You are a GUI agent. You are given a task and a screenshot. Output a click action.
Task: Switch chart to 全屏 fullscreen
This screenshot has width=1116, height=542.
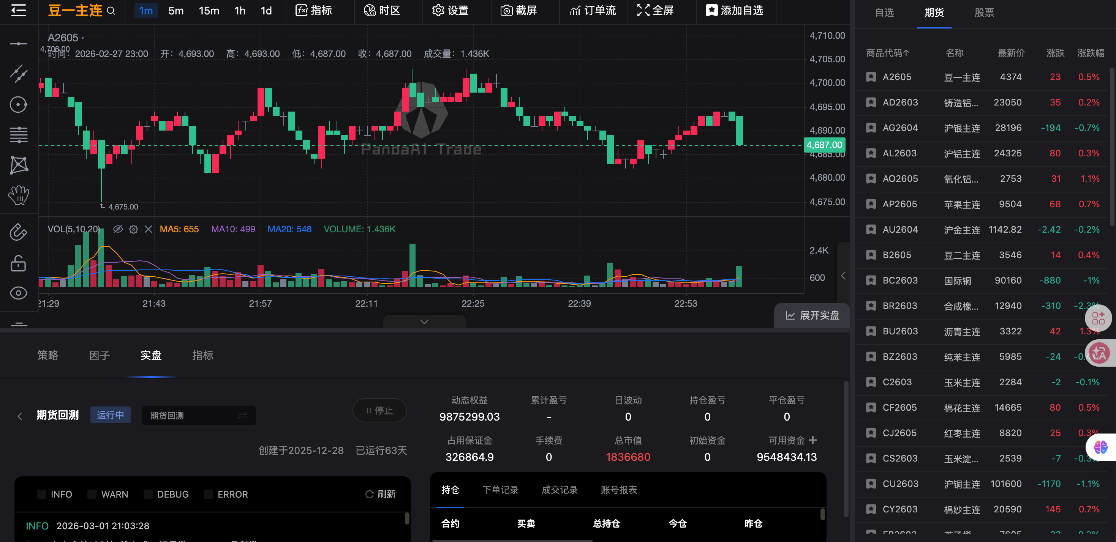pos(656,10)
